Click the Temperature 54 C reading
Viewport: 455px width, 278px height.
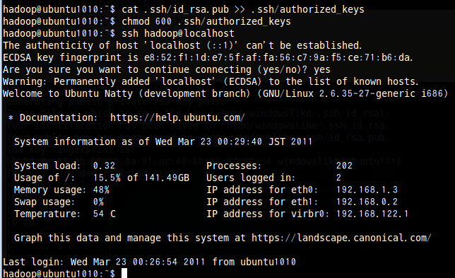point(105,214)
